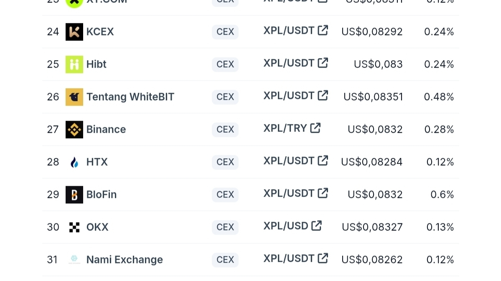Open the Nami Exchange XPL/USDT pair

point(289,258)
